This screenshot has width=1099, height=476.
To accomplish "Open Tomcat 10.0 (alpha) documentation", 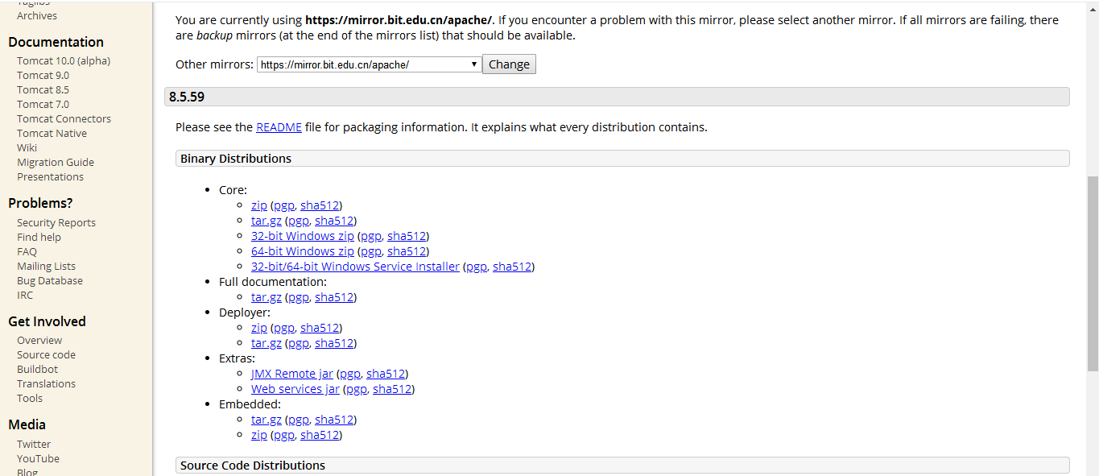I will 64,60.
